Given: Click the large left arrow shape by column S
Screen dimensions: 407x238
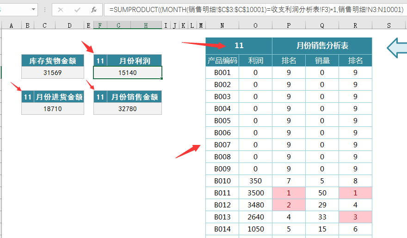Looking at the screenshot, I should (x=397, y=48).
